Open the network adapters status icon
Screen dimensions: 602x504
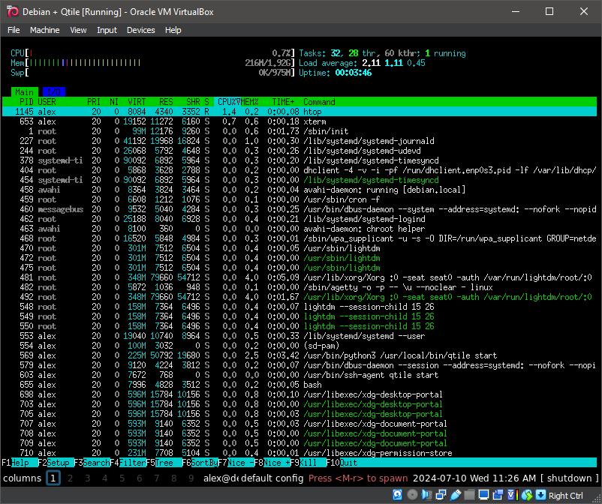click(x=441, y=495)
